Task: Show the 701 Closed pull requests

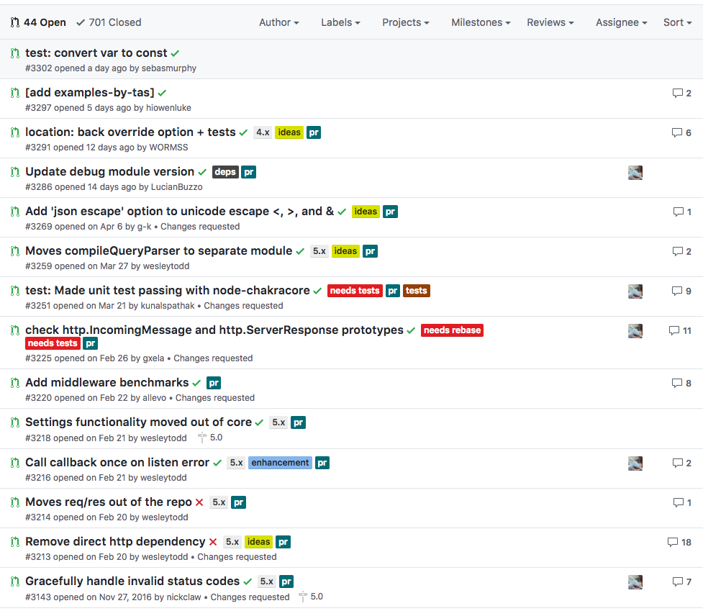Action: 109,22
